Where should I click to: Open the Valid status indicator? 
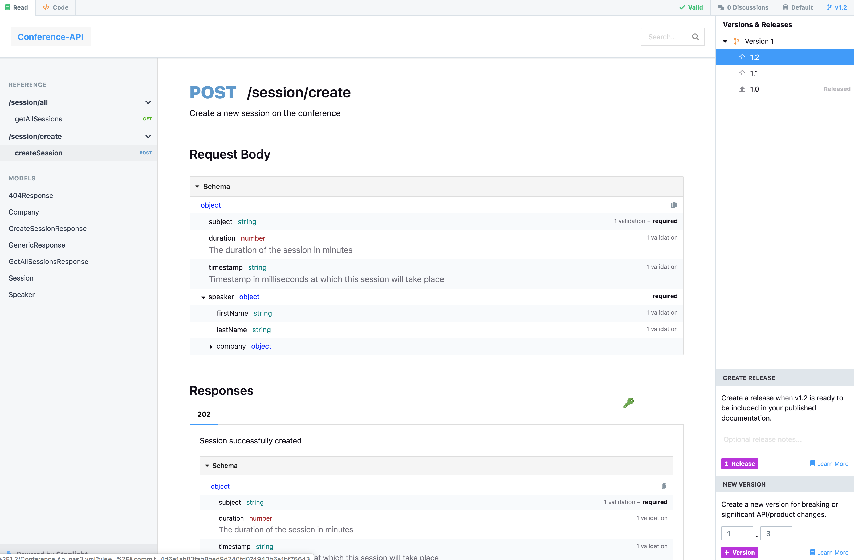click(x=691, y=7)
